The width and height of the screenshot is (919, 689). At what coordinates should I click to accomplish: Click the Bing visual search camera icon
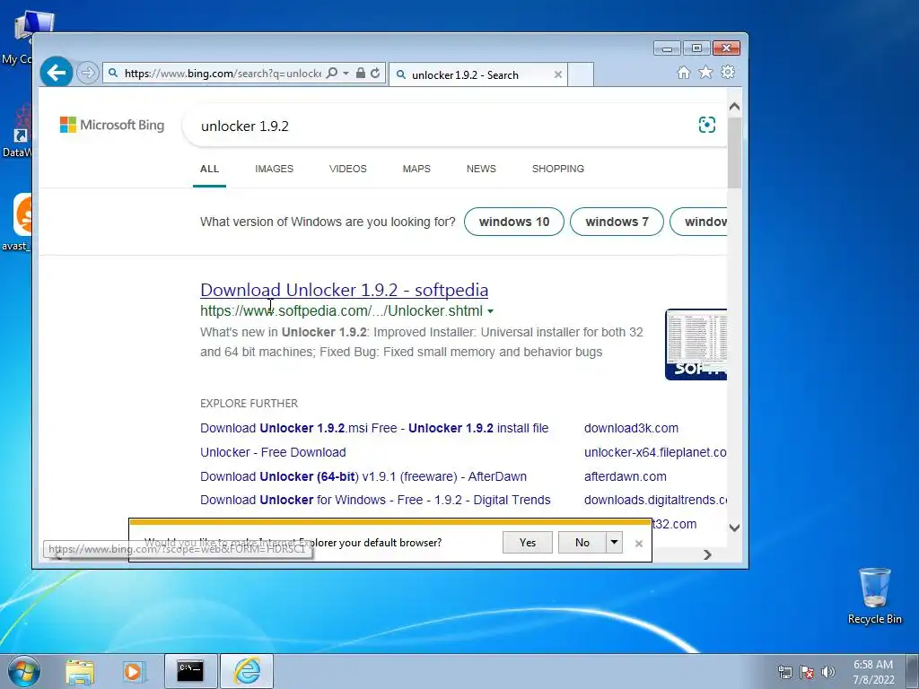tap(707, 125)
